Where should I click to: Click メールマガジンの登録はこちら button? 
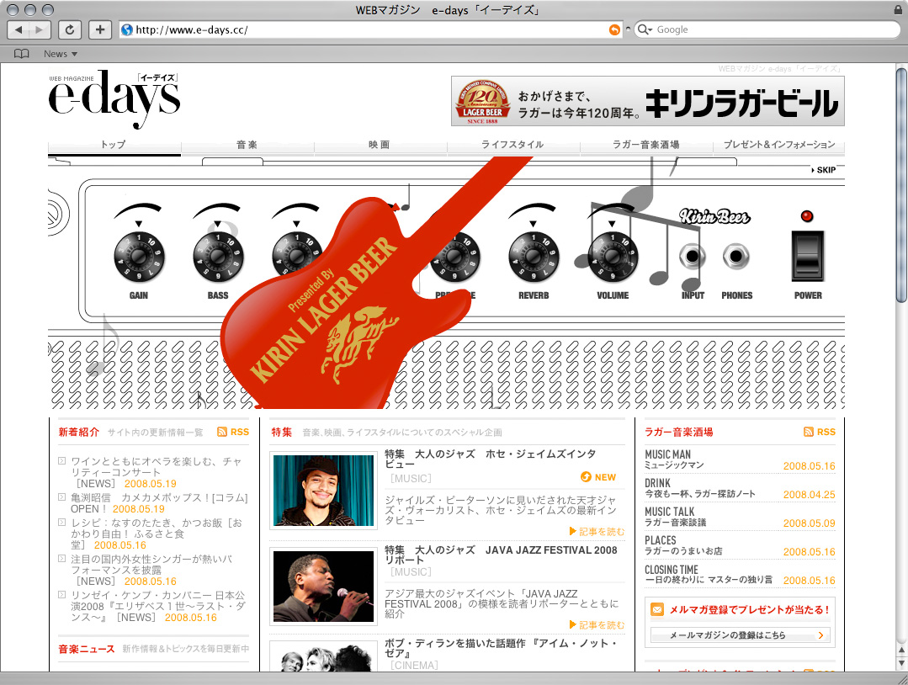[x=740, y=635]
